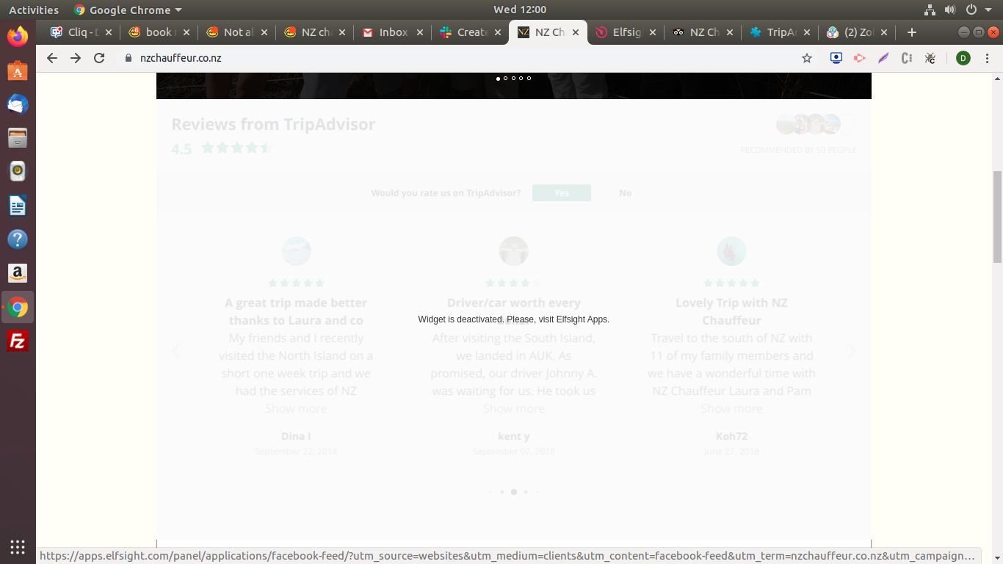Go back to the previous page
Viewport: 1003px width, 564px height.
pyautogui.click(x=51, y=58)
